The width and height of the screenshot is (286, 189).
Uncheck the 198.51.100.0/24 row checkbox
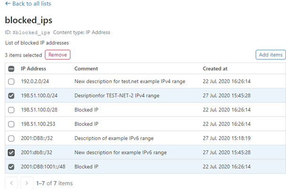(x=12, y=96)
